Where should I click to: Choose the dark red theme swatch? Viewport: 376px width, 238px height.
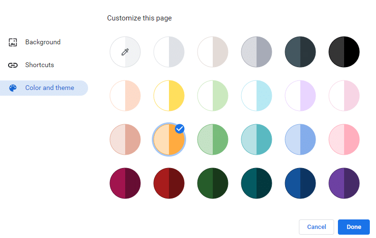coord(169,183)
